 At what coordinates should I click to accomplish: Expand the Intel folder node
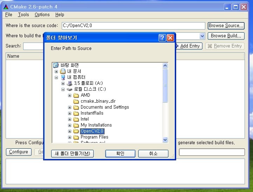pos(69,119)
